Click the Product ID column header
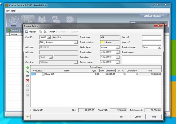 pos(38,71)
